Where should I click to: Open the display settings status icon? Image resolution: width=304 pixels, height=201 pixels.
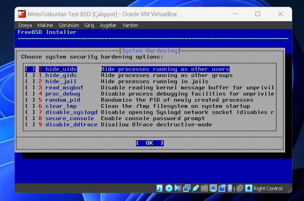[x=213, y=188]
